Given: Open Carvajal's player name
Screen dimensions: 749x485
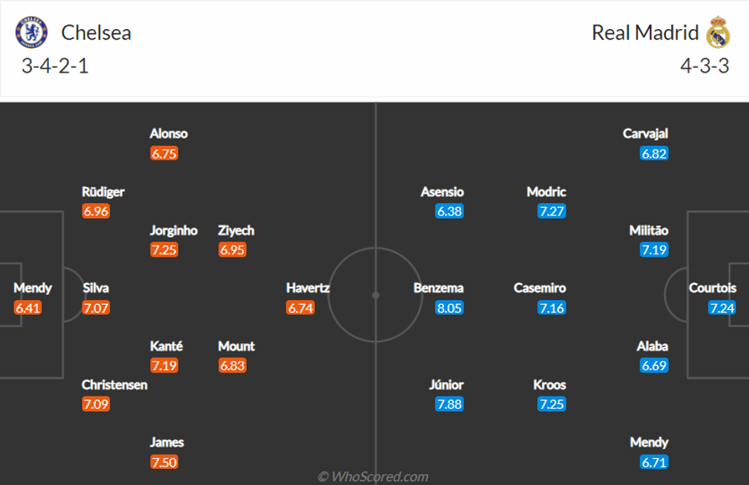Looking at the screenshot, I should [x=645, y=134].
